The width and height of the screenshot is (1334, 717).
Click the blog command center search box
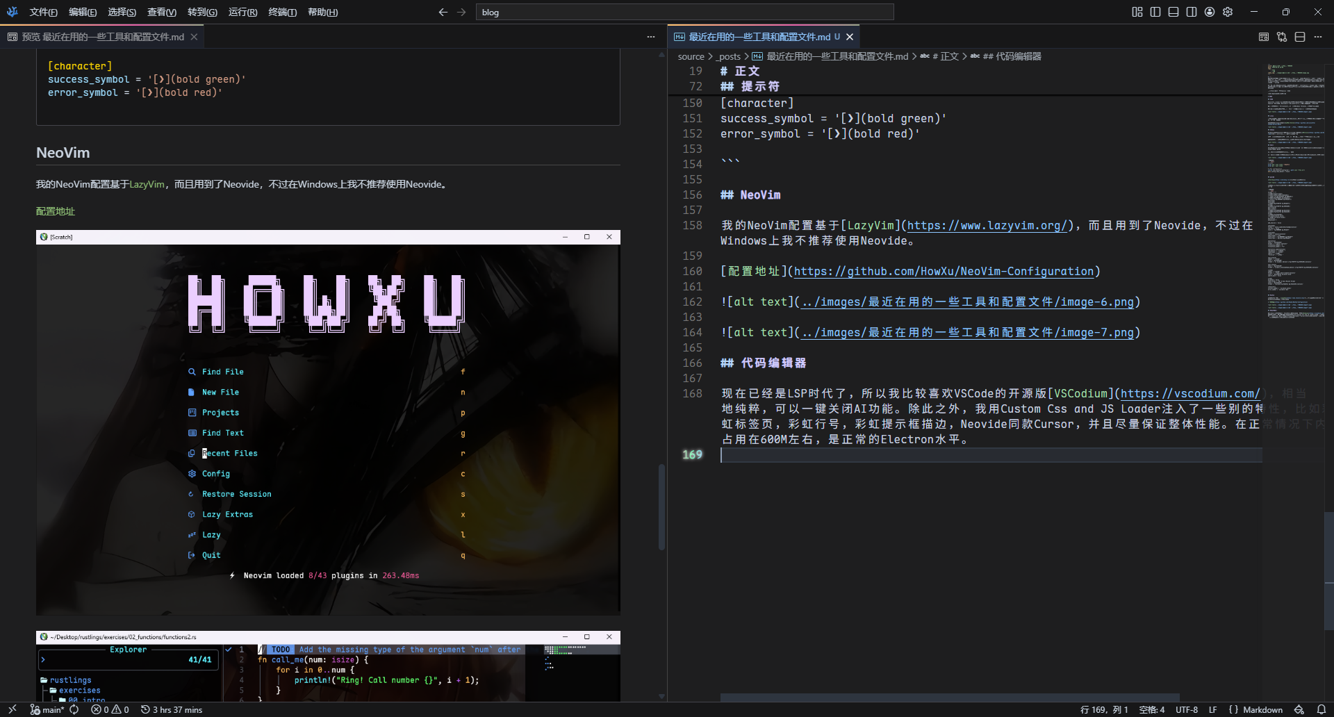click(x=684, y=12)
